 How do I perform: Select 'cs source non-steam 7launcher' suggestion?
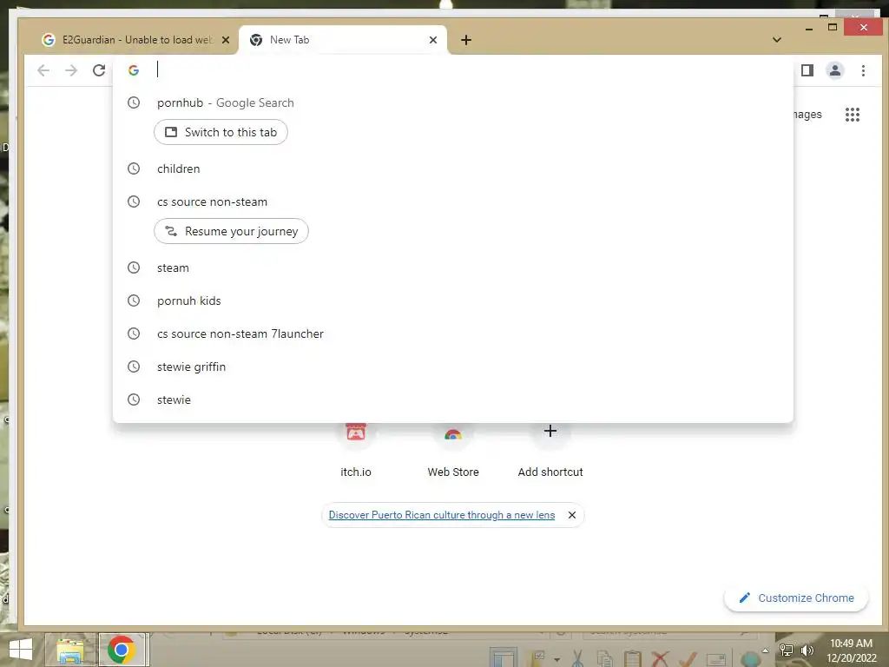pyautogui.click(x=453, y=333)
